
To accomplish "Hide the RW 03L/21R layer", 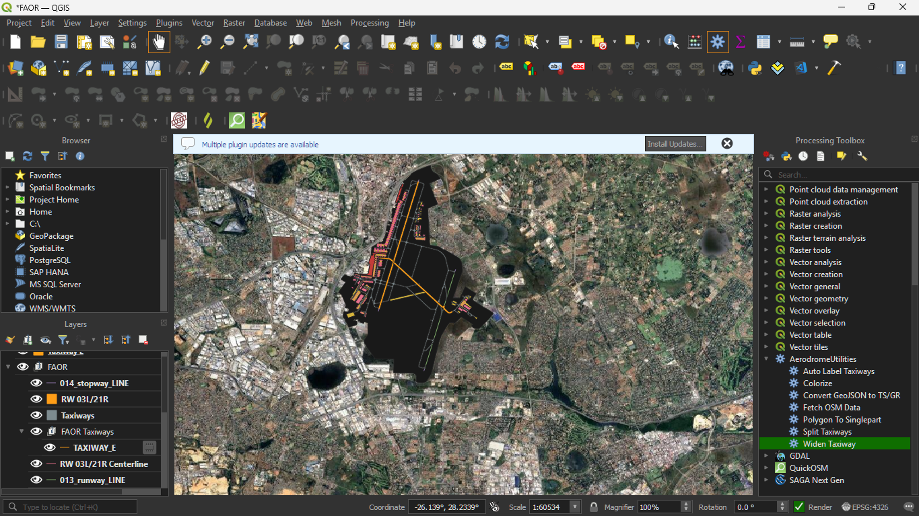I will coord(36,399).
